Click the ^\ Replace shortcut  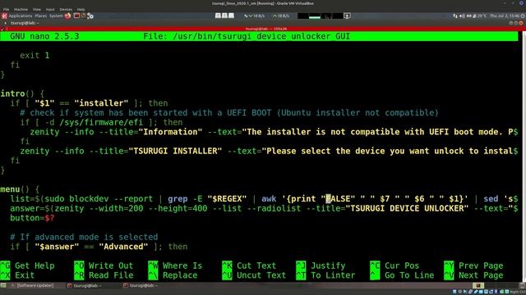tap(173, 275)
